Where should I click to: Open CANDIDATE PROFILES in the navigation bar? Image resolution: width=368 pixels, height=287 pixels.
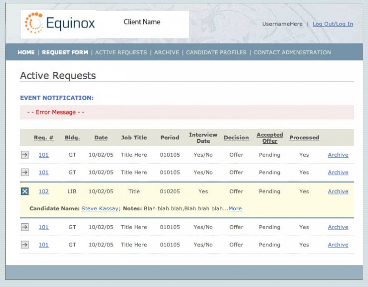click(216, 52)
